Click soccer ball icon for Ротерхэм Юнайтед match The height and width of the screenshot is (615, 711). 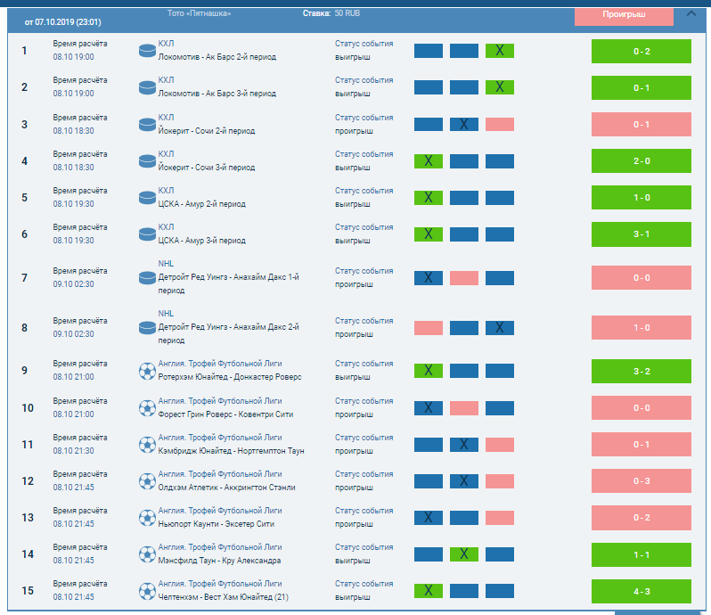147,371
